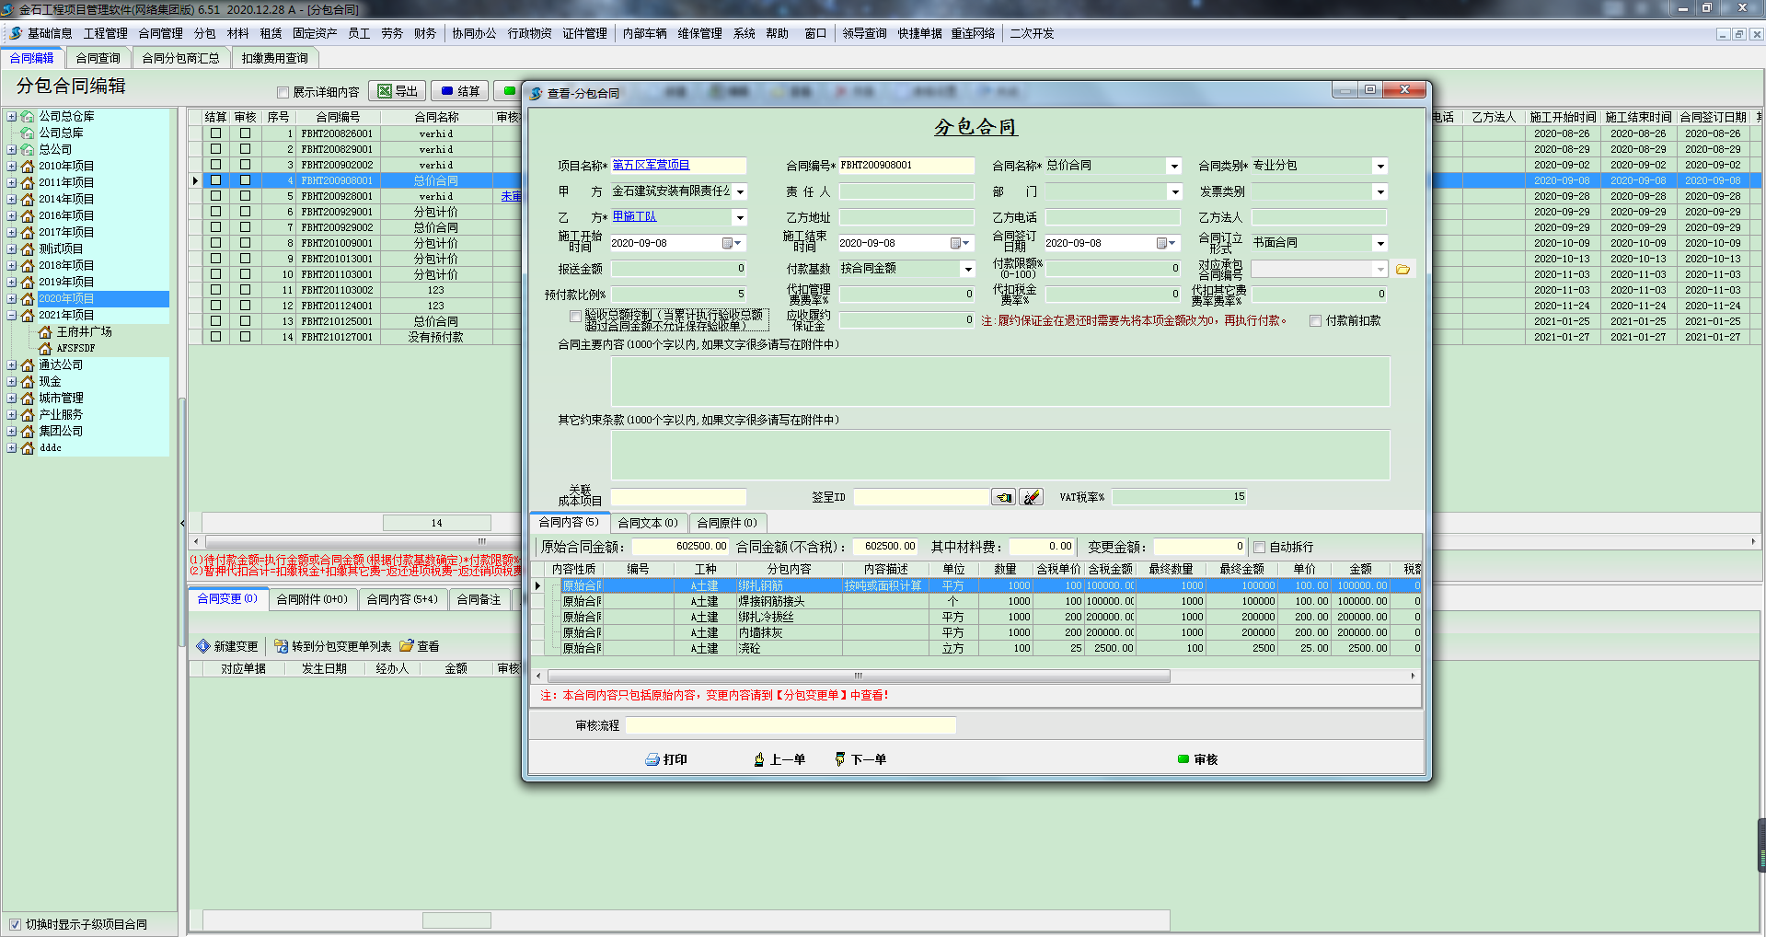Click the blue 结算 settlement button

[x=459, y=91]
